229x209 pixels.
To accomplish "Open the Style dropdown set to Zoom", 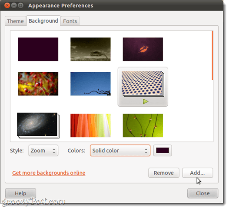I will point(43,151).
